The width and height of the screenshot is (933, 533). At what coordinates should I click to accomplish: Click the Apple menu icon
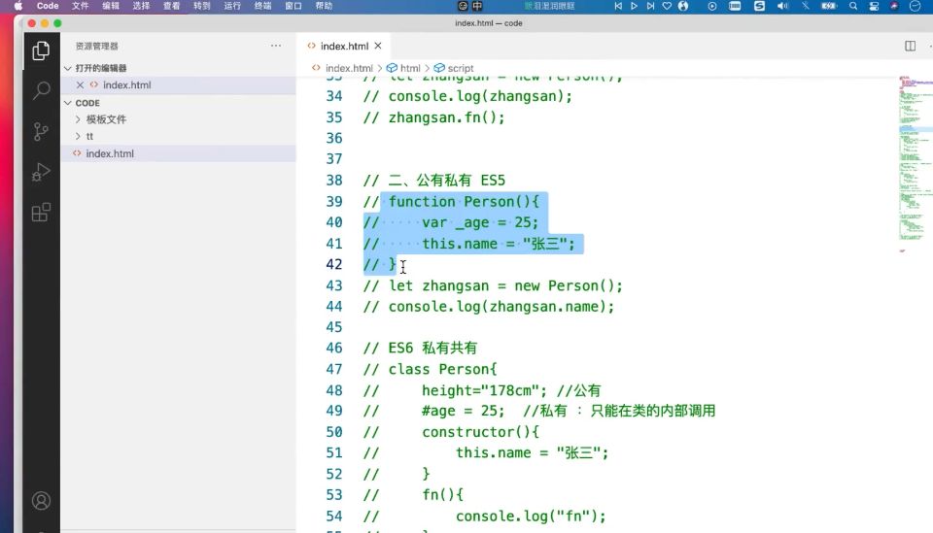[x=17, y=6]
